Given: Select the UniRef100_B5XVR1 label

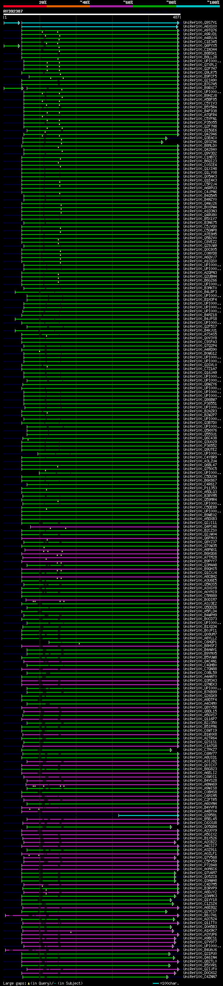Looking at the screenshot, I should [x=200, y=965].
